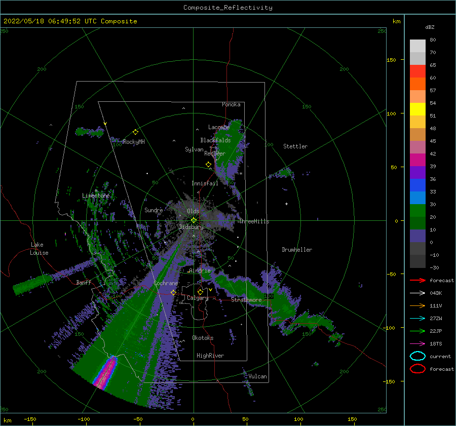Click the Banff town label
456x426 pixels.
coord(84,282)
